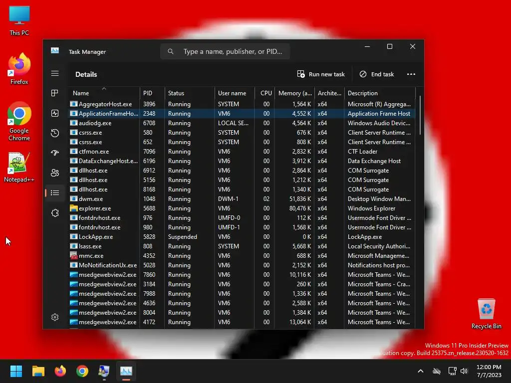Select the Google Chrome desktop shortcut
The image size is (511, 383).
point(19,122)
